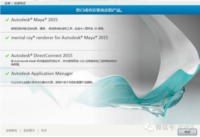Click the 安装 breadcrumb at top left
Viewport: 200px width, 137px height.
tap(7, 3)
